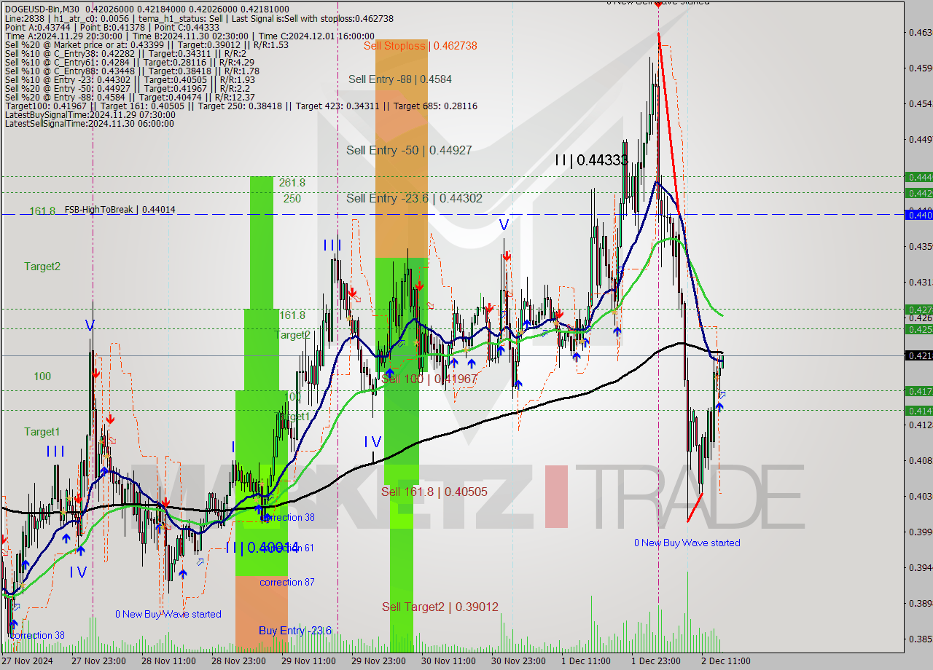The height and width of the screenshot is (670, 933).
Task: Click the 'Sell Entry -50 | 0.44927' label
Action: coord(409,150)
